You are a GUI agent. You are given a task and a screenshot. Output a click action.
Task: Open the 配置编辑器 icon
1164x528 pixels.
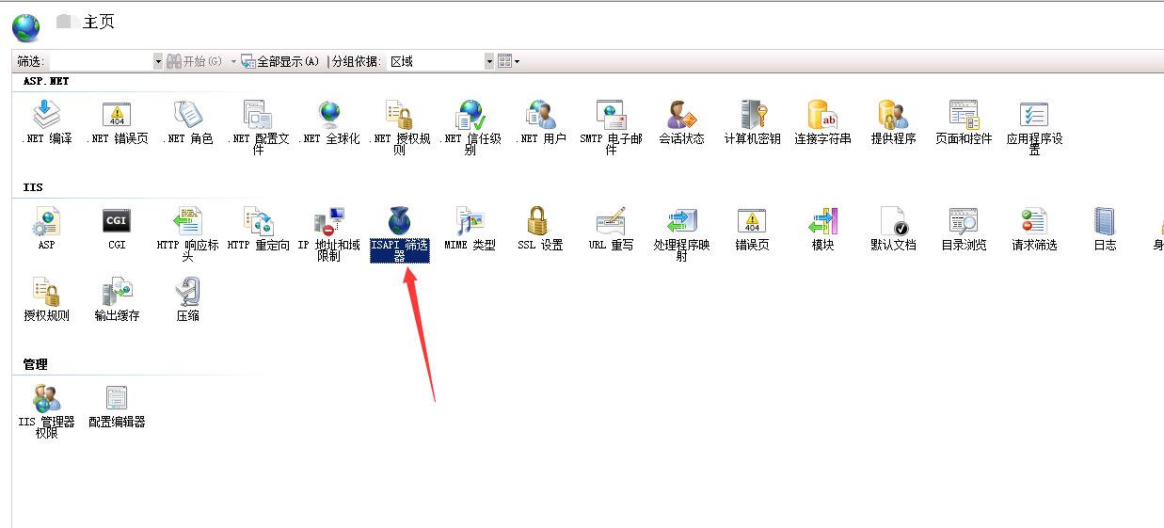click(x=117, y=400)
